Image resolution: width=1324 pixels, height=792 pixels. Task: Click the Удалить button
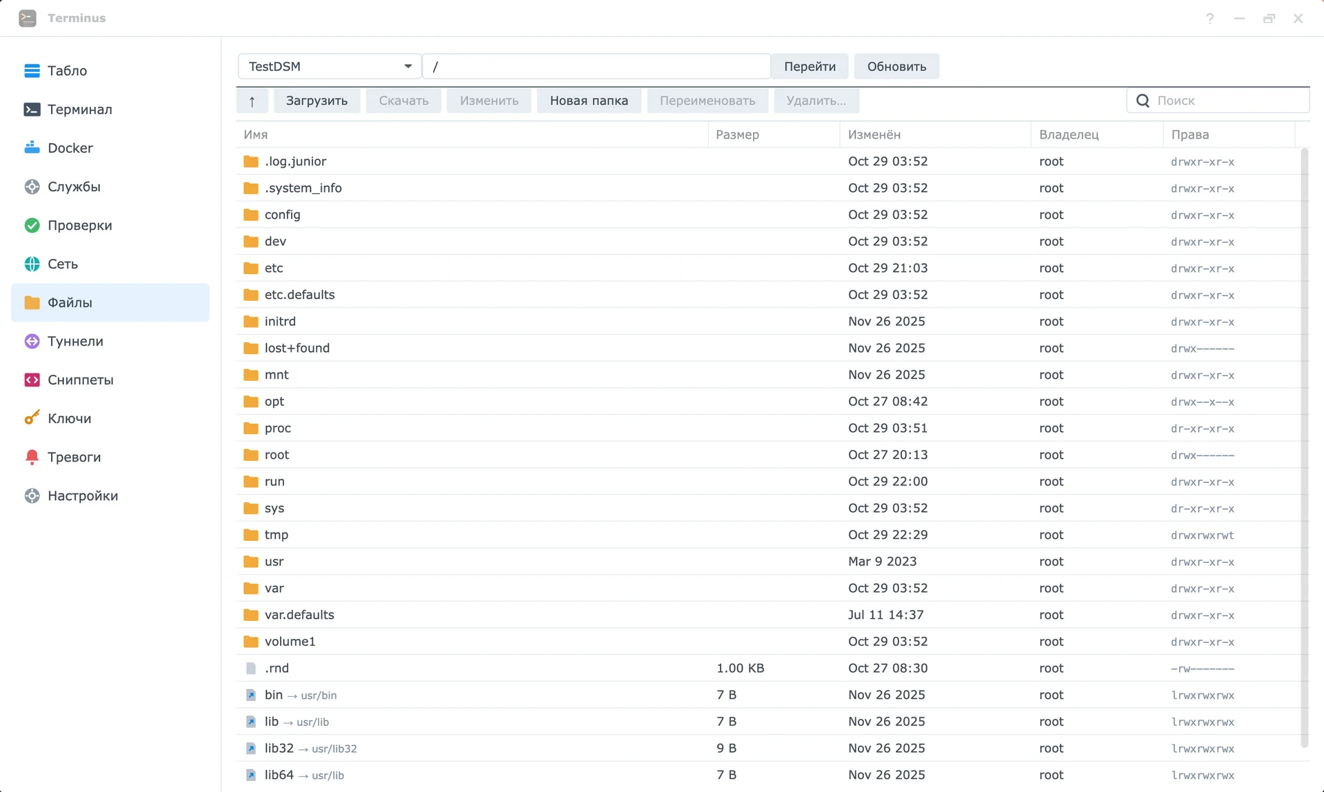pyautogui.click(x=816, y=101)
